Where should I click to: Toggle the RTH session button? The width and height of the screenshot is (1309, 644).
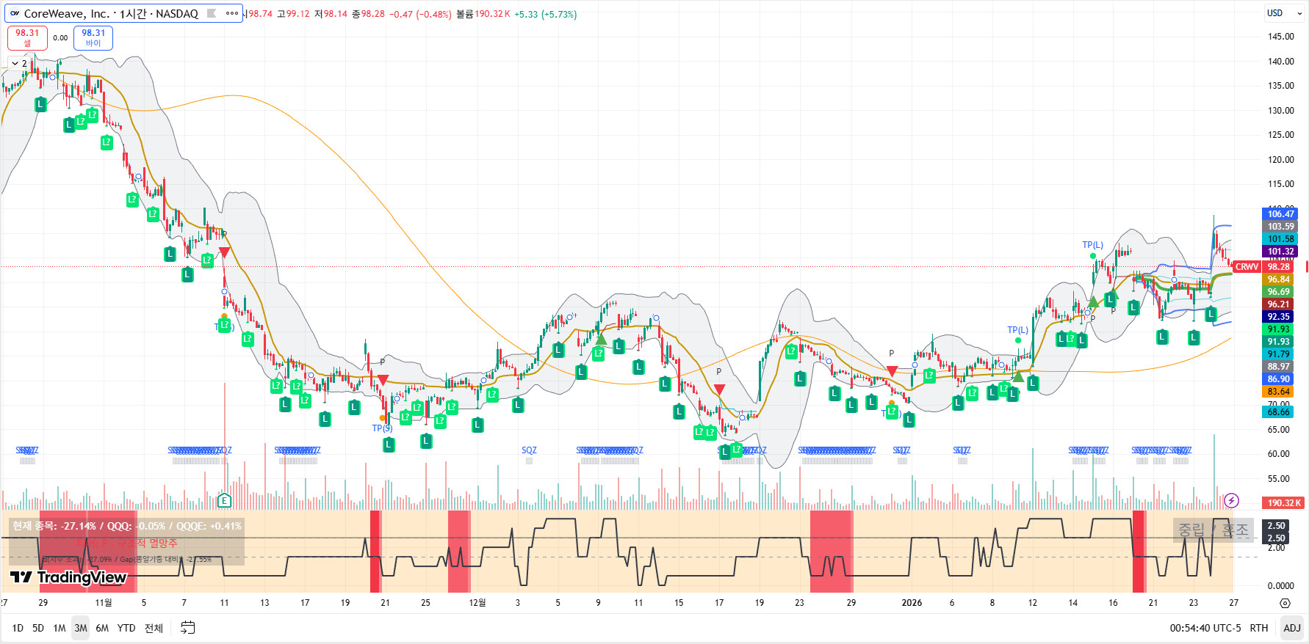[x=1259, y=628]
